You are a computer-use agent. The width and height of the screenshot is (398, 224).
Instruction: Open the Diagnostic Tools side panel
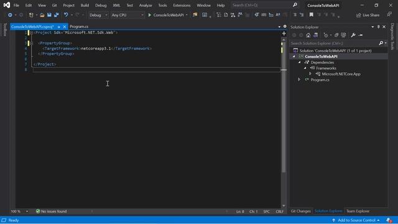click(392, 36)
